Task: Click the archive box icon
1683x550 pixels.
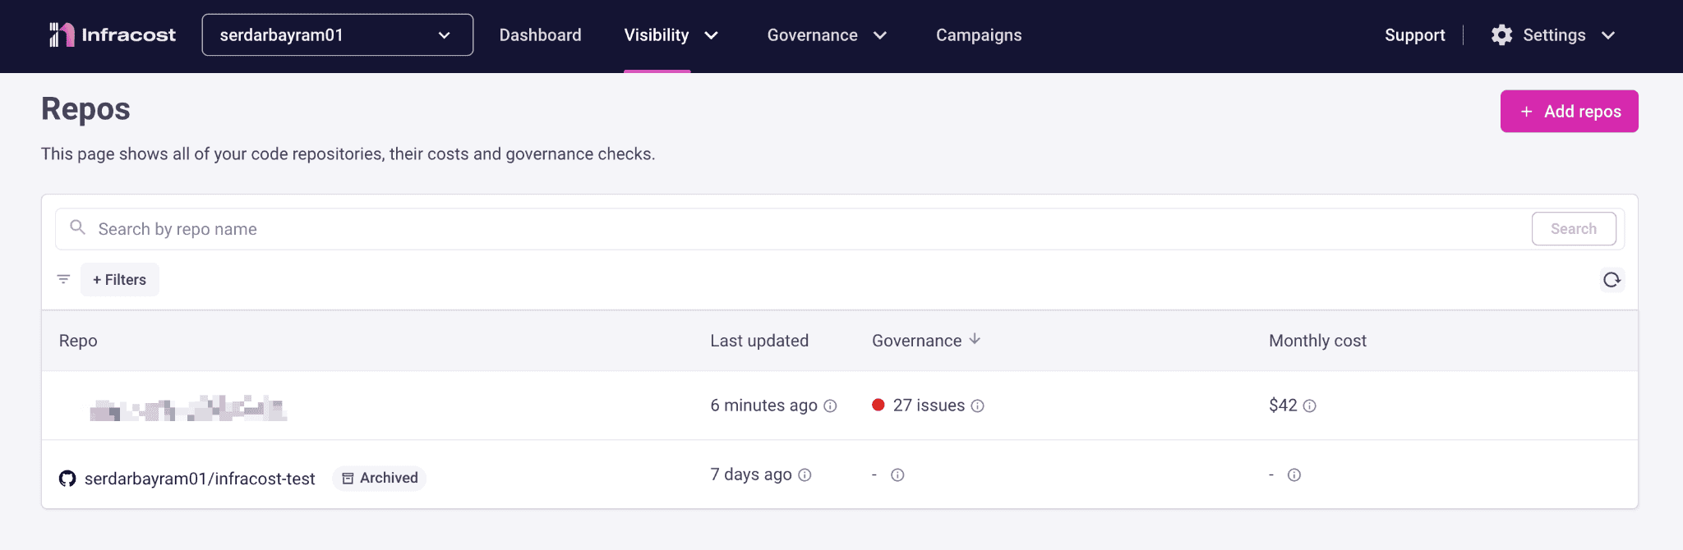Action: [x=348, y=478]
